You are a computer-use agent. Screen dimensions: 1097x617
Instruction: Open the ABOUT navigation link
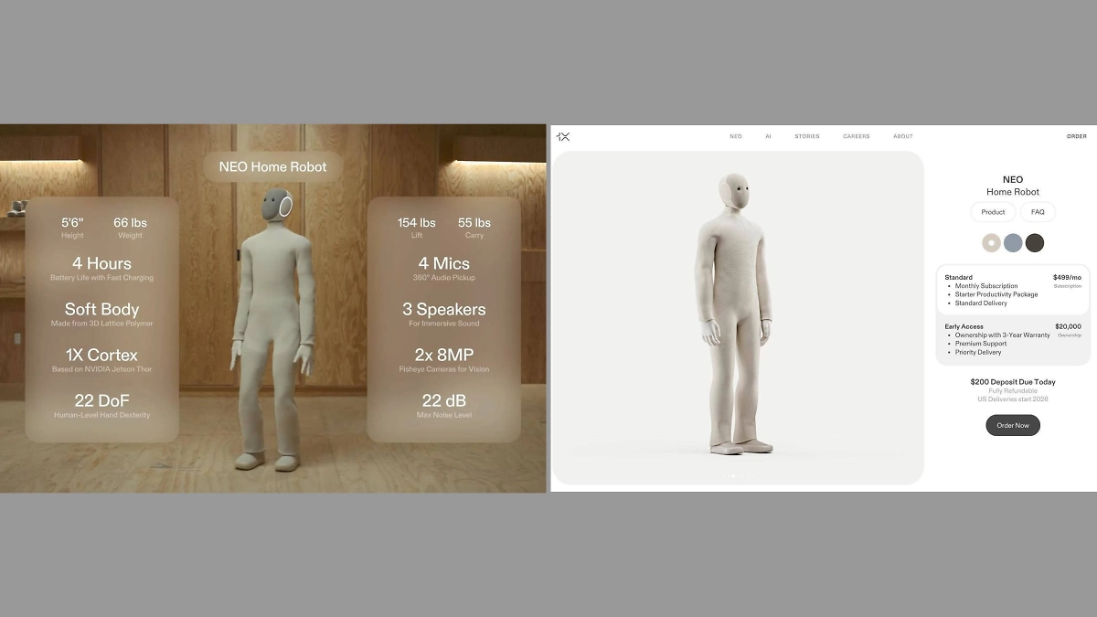click(x=903, y=136)
